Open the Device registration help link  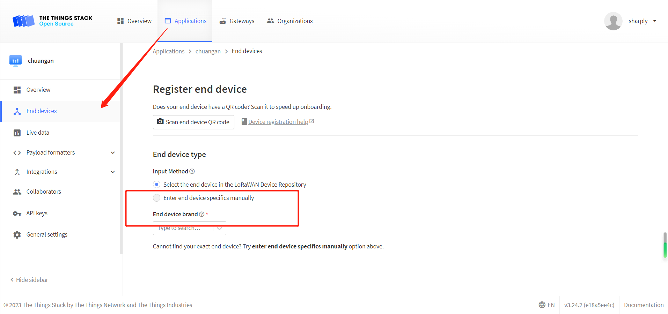pyautogui.click(x=278, y=122)
